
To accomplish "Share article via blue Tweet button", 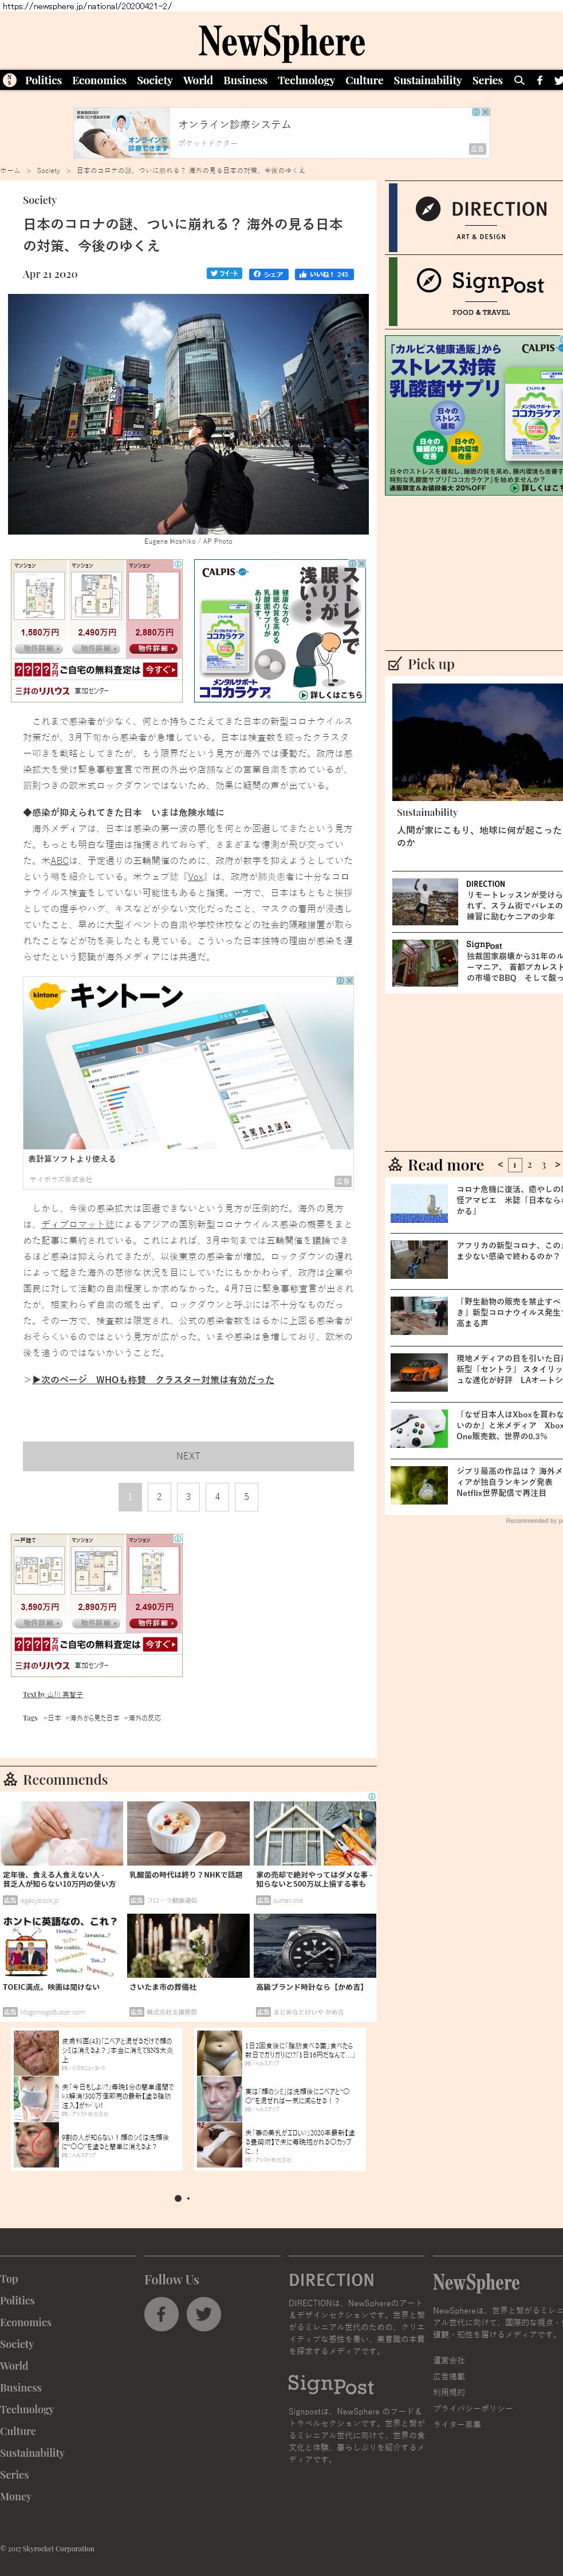I will coord(224,274).
